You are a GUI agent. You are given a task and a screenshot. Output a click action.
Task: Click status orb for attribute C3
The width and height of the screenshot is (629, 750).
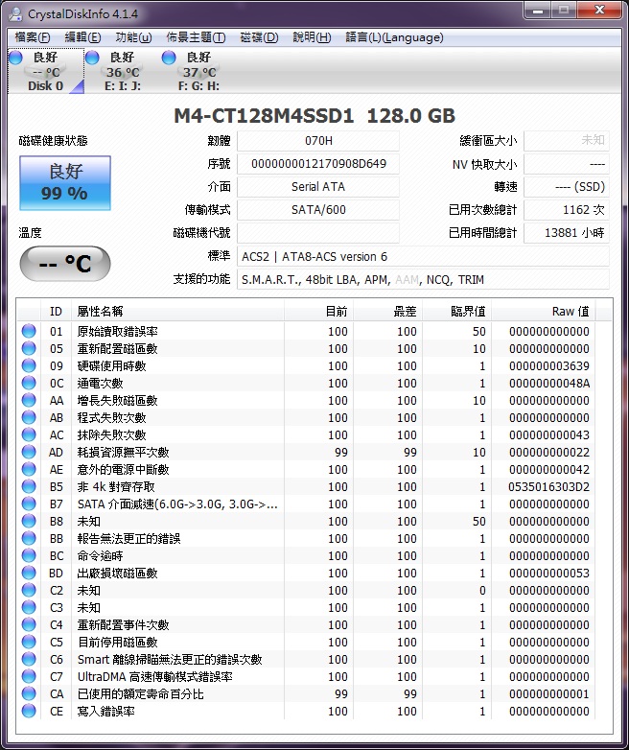point(29,607)
